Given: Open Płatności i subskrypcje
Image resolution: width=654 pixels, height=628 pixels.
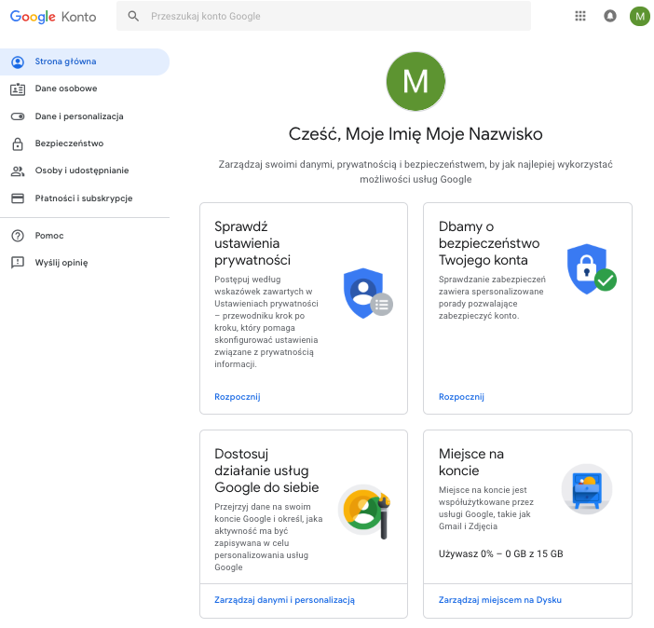Looking at the screenshot, I should (83, 198).
